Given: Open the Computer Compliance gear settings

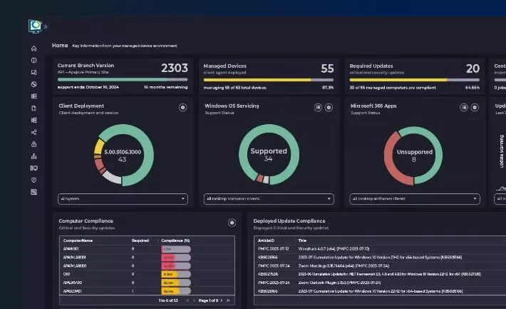Looking at the screenshot, I should [232, 223].
